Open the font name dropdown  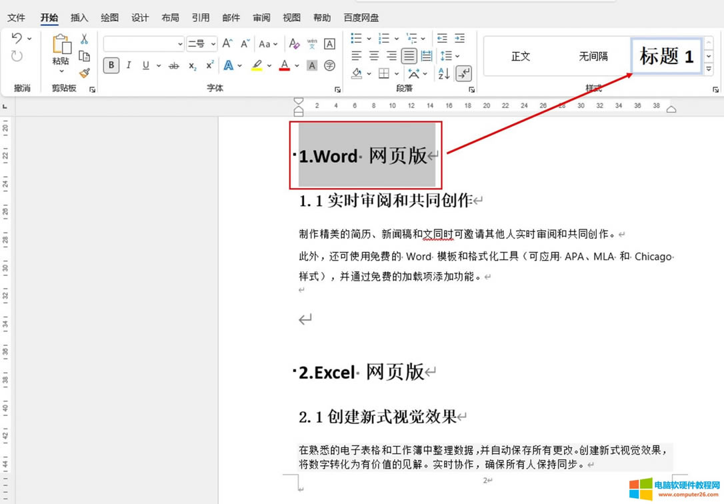(179, 44)
